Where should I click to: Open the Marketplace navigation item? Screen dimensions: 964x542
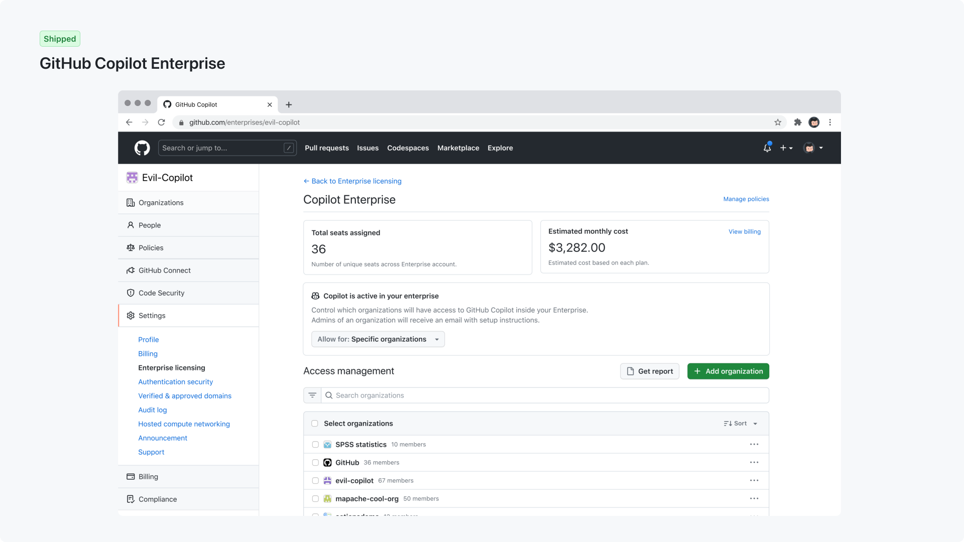click(458, 148)
